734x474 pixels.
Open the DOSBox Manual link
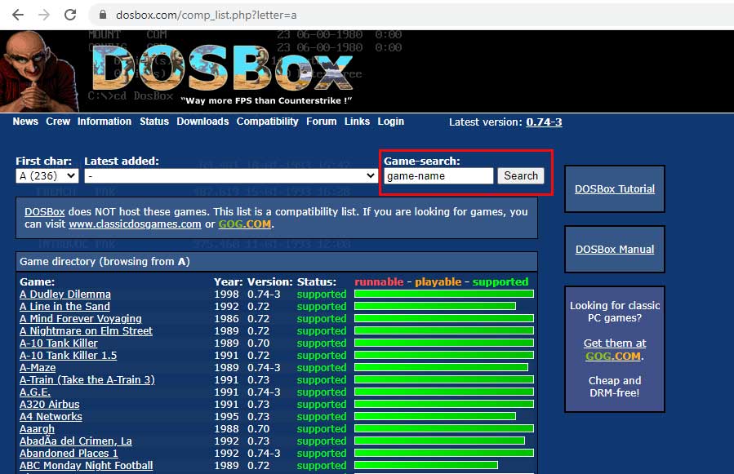pyautogui.click(x=615, y=250)
